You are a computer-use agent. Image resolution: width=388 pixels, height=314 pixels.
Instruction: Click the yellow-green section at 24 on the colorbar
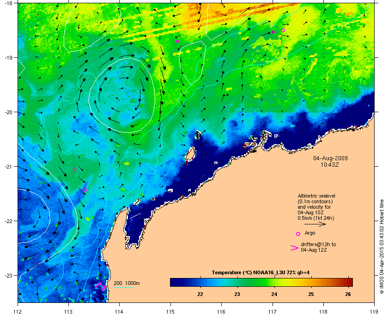(274, 282)
